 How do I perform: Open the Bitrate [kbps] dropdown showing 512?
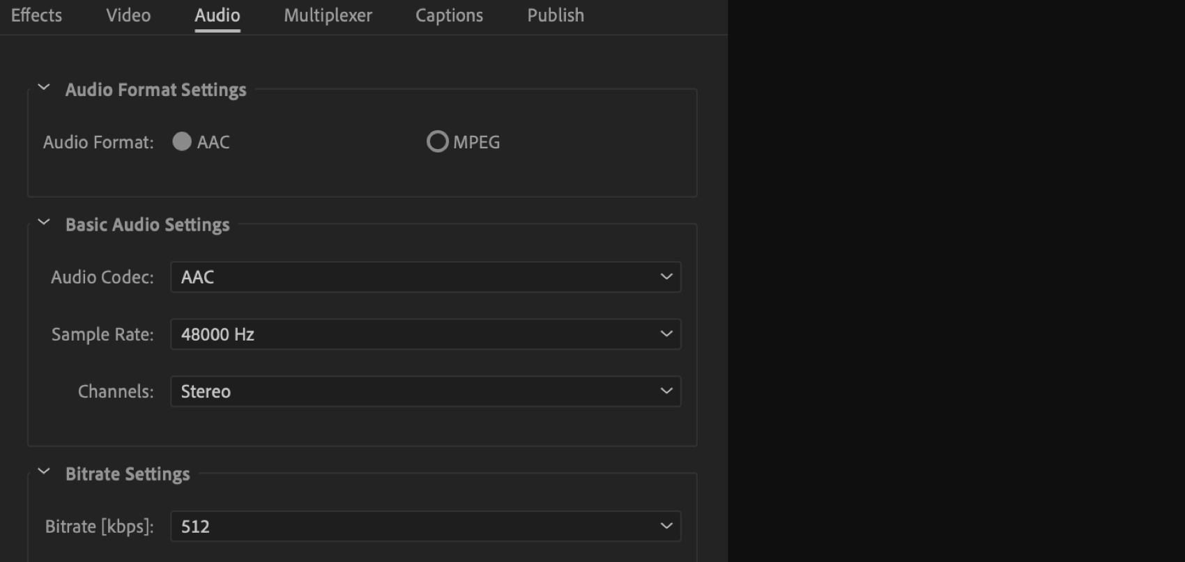click(x=425, y=526)
